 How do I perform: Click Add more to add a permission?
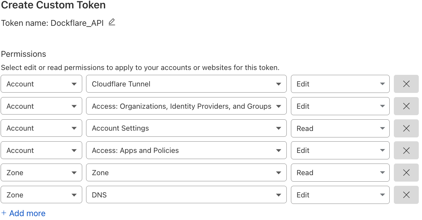[x=23, y=213]
